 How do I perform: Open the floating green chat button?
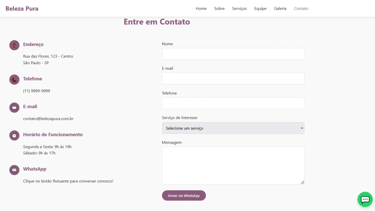tap(365, 199)
